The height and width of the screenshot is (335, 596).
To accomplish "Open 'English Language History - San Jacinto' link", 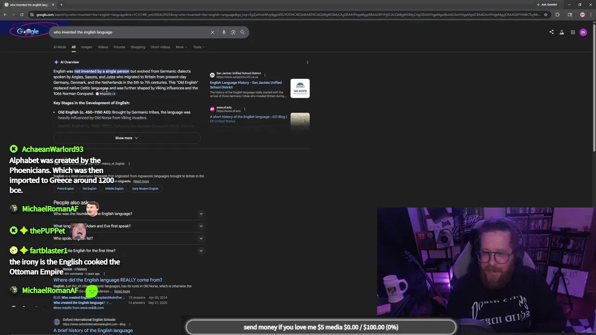I will [245, 85].
